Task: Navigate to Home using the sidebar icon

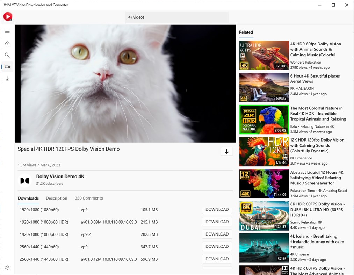Action: pos(7,43)
